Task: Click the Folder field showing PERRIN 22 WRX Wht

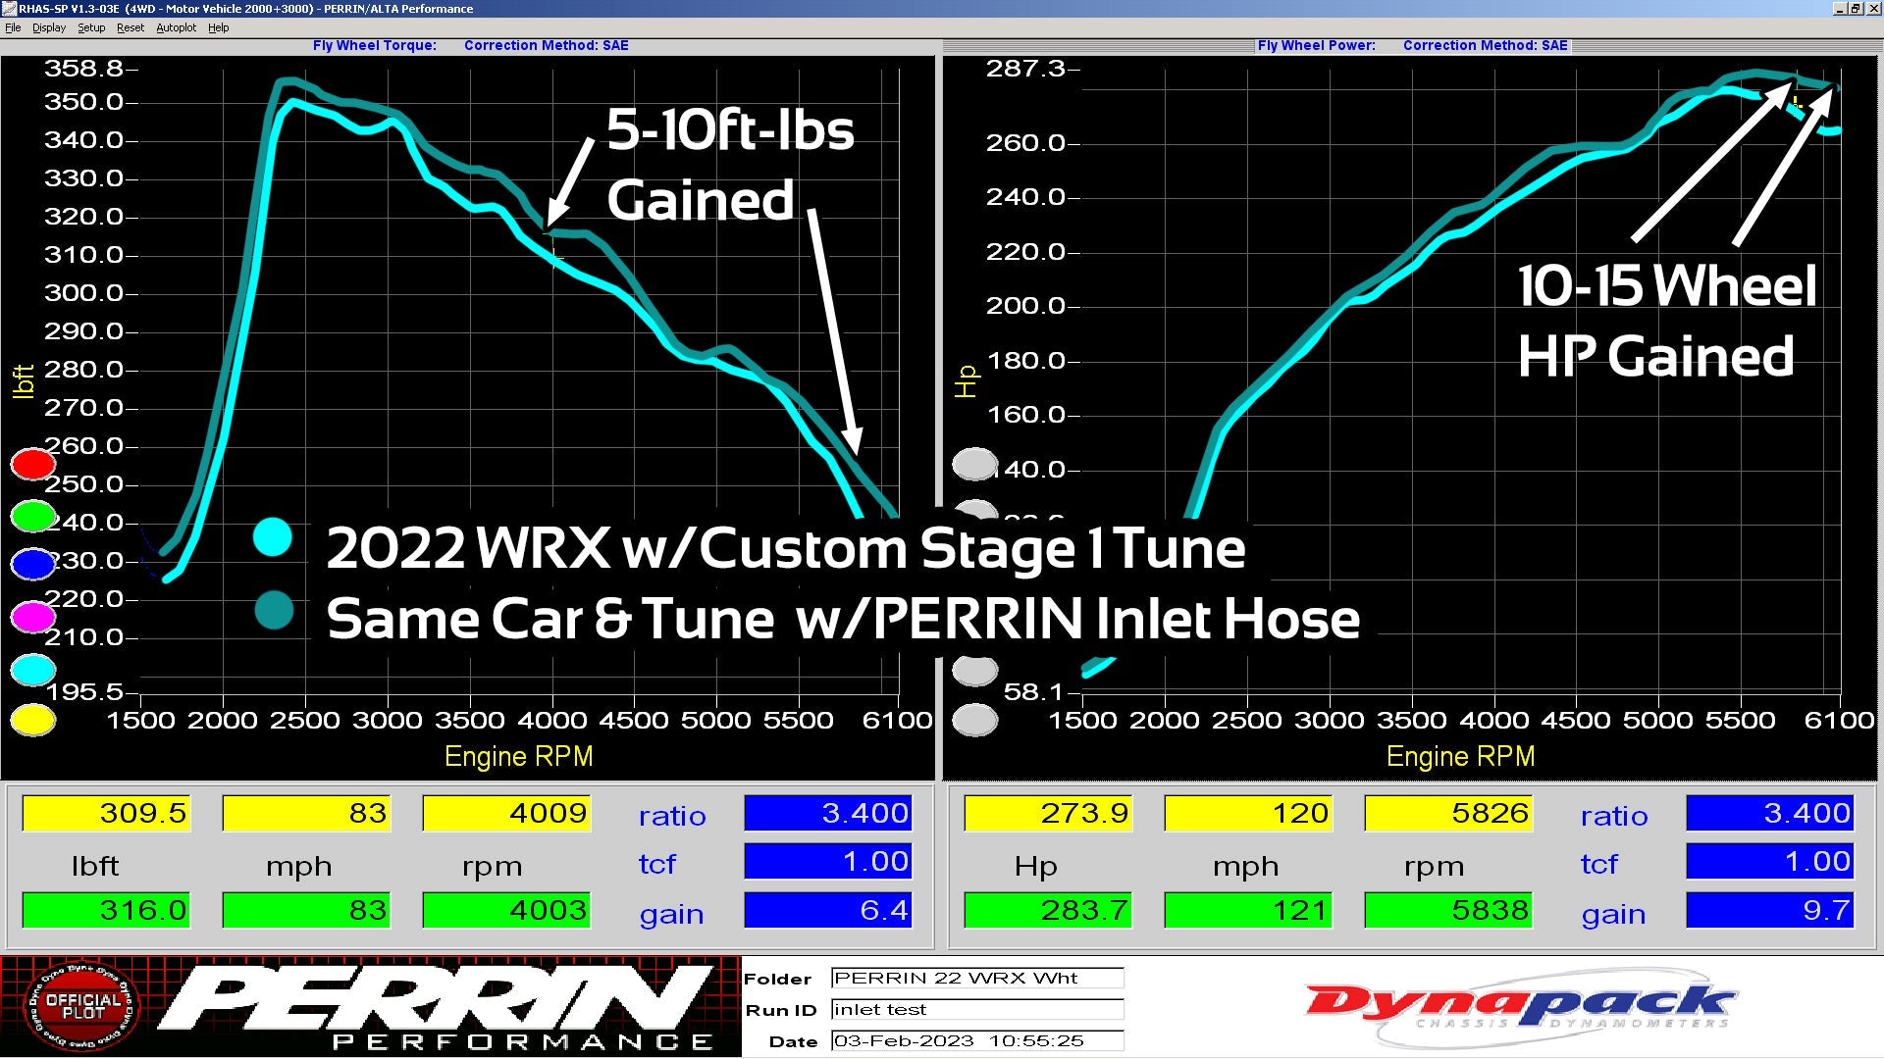Action: (x=976, y=978)
